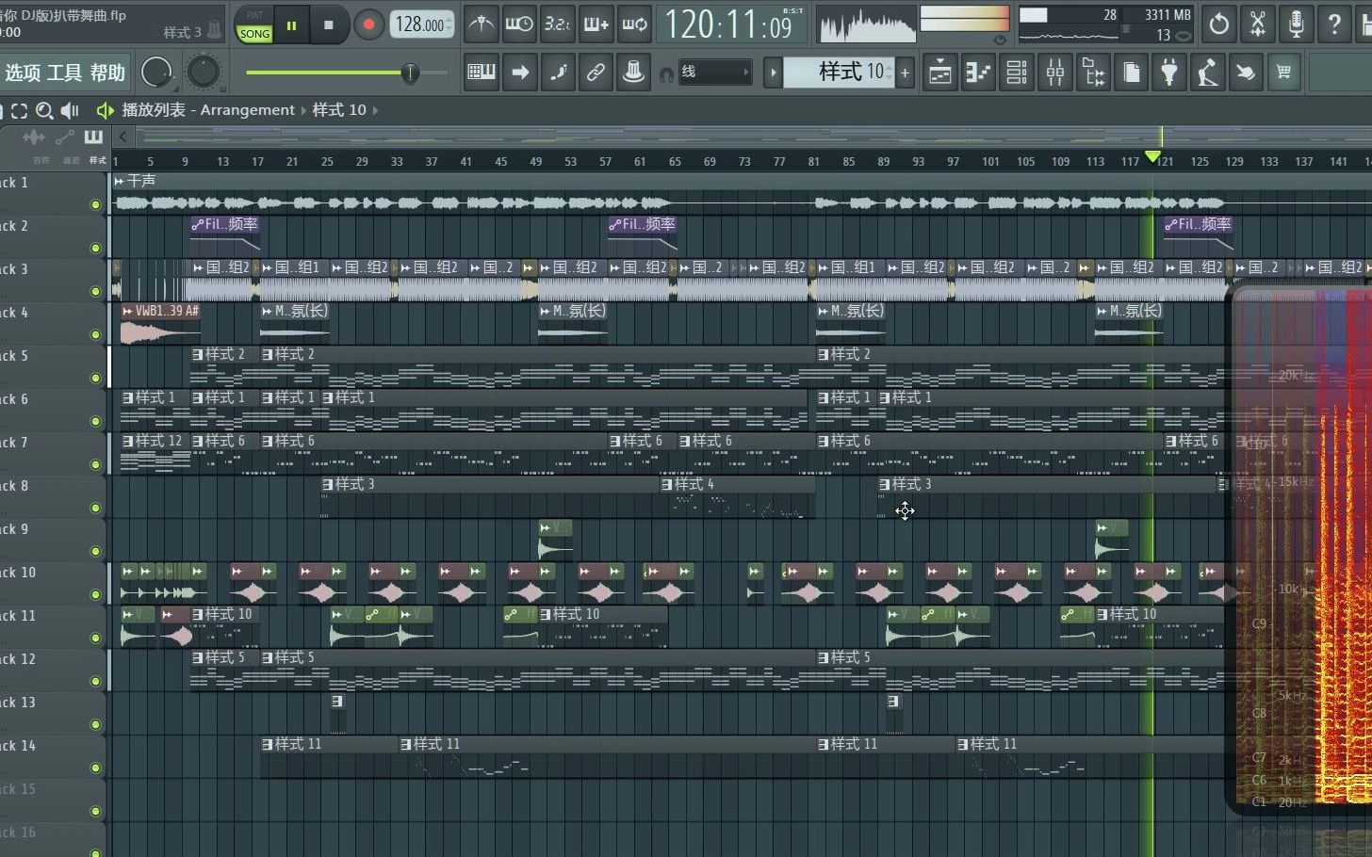Open the Playlist view
Screen dimensions: 1372x857
click(x=939, y=73)
